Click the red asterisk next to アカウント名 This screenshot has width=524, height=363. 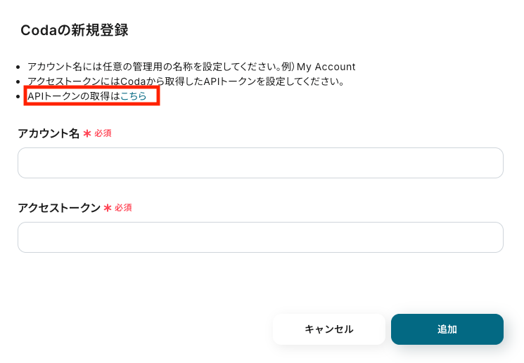(x=87, y=133)
